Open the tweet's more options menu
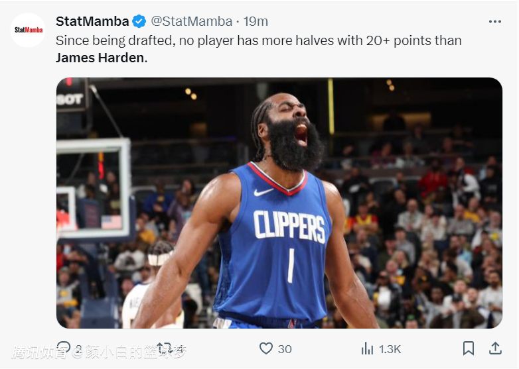Viewport: 519px width, 369px height. pyautogui.click(x=494, y=22)
